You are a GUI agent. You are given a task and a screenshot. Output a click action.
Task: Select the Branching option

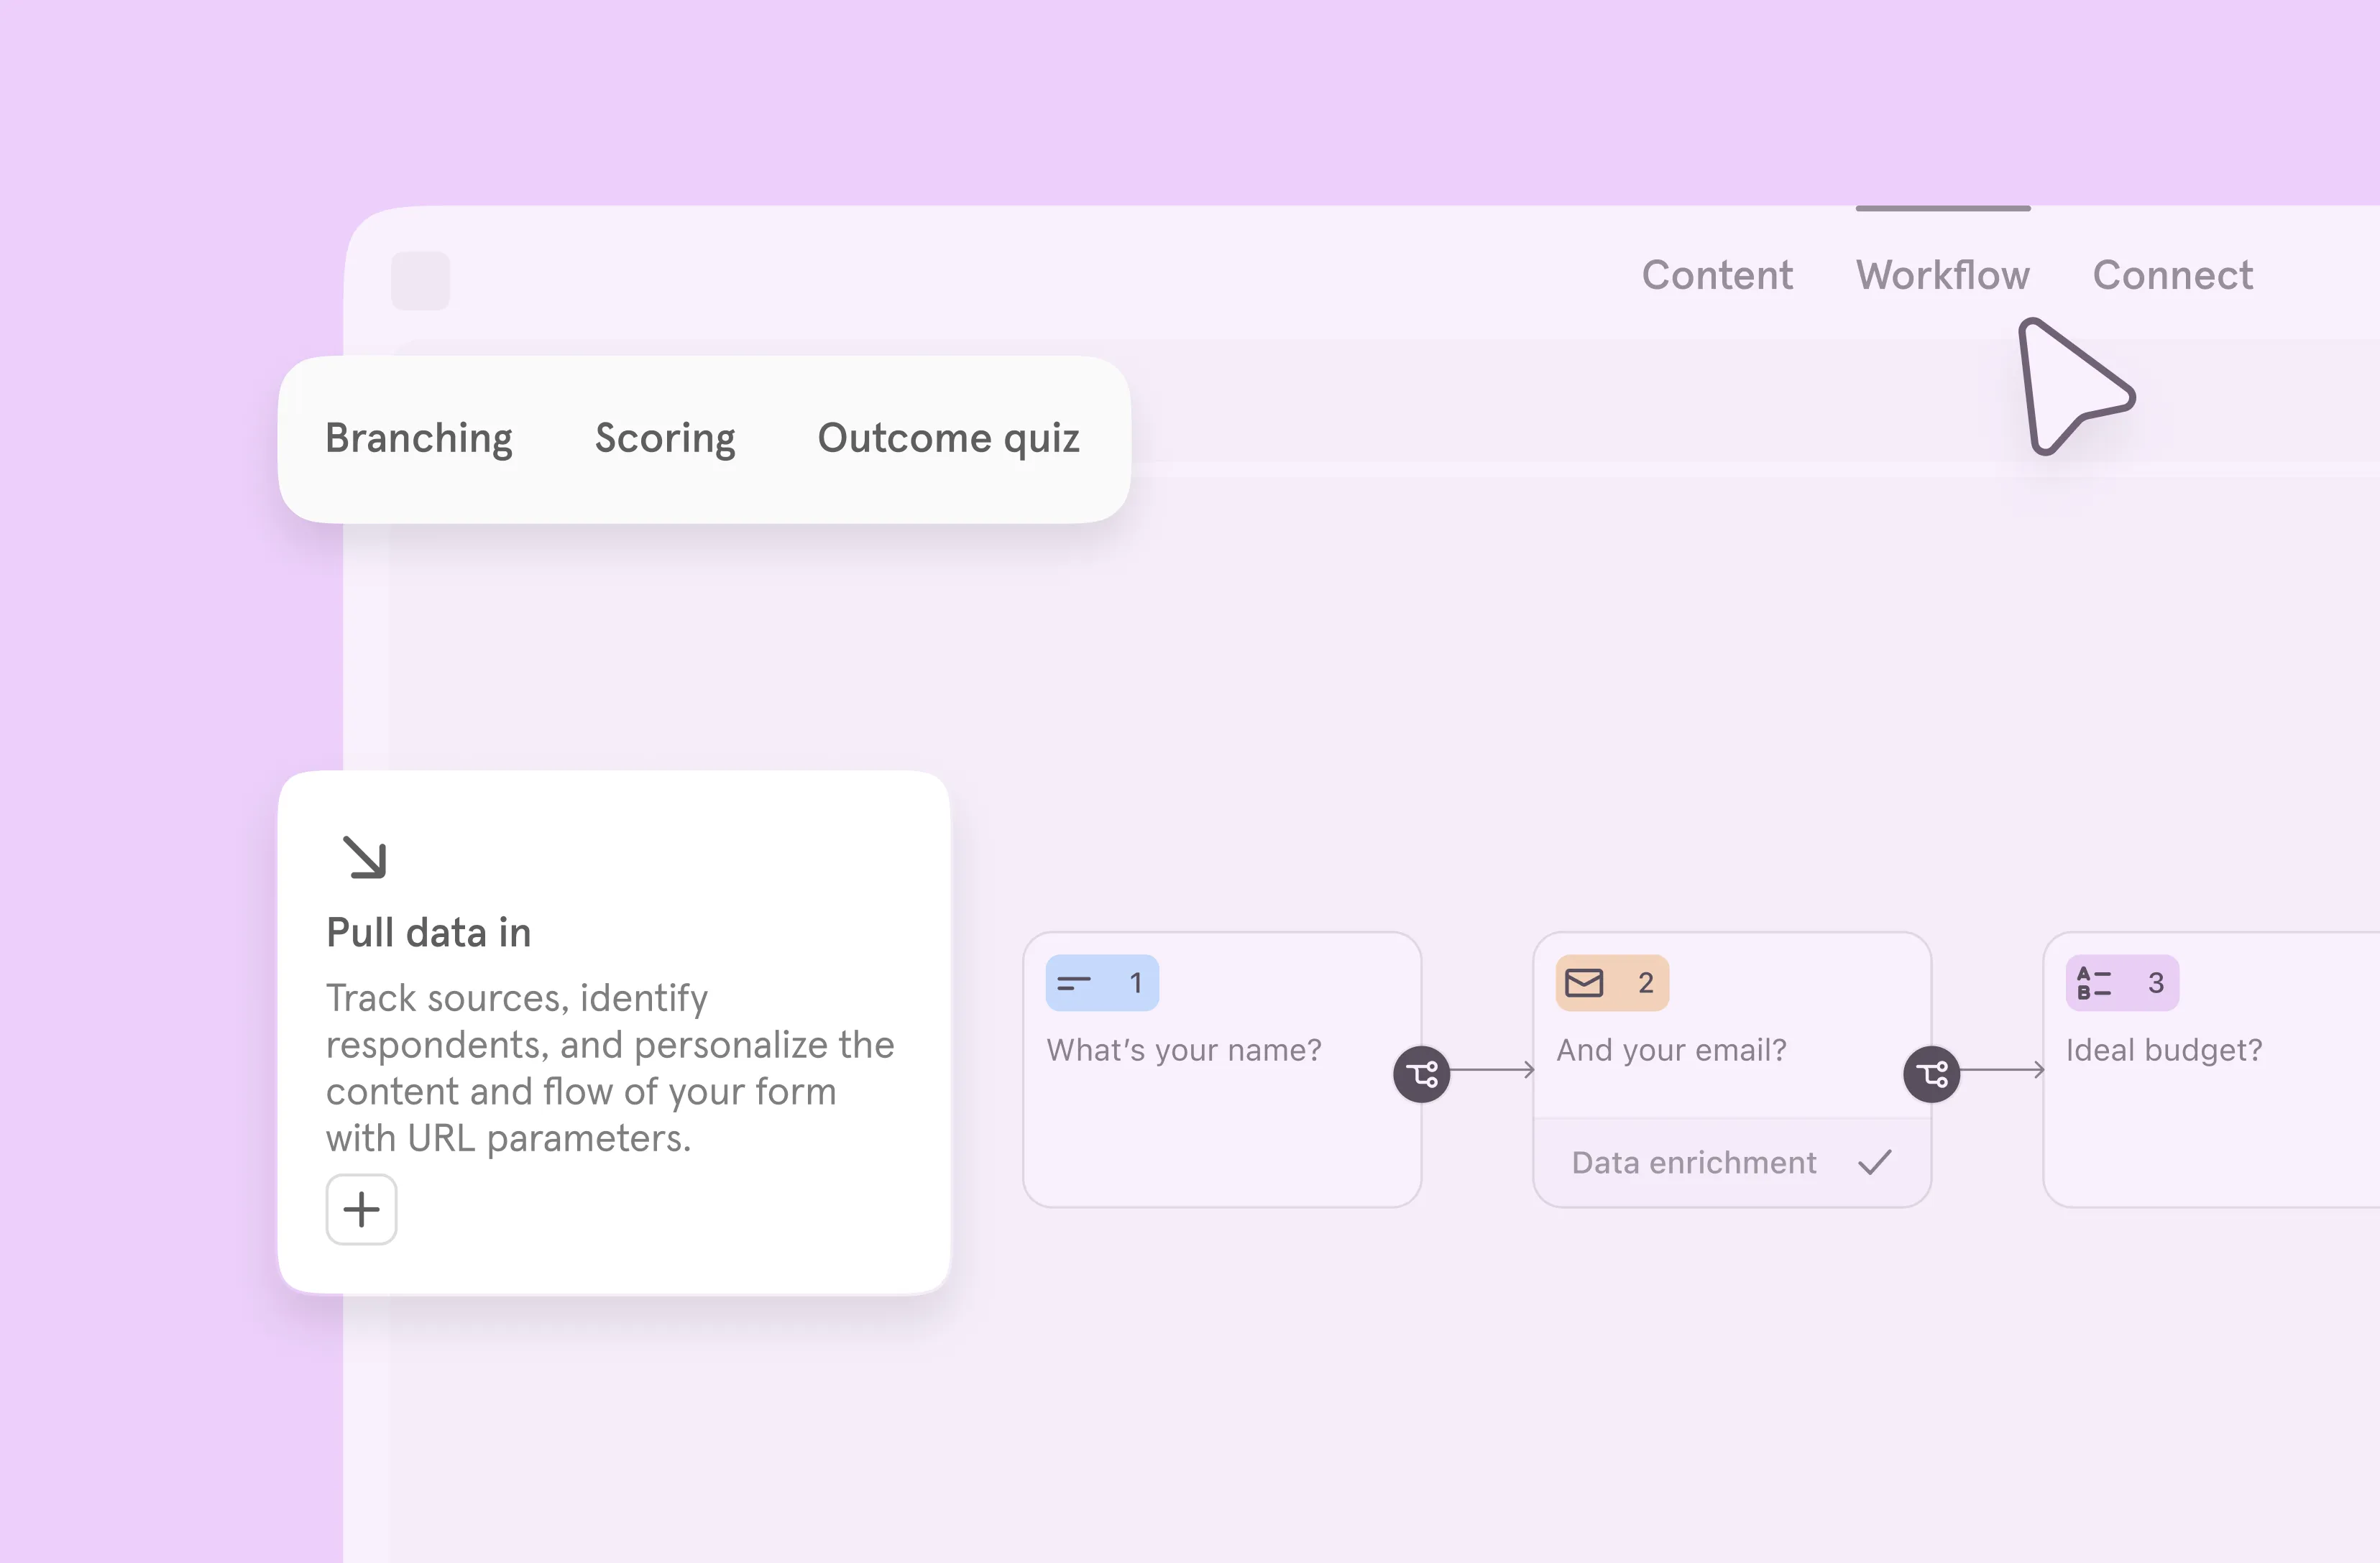coord(418,438)
